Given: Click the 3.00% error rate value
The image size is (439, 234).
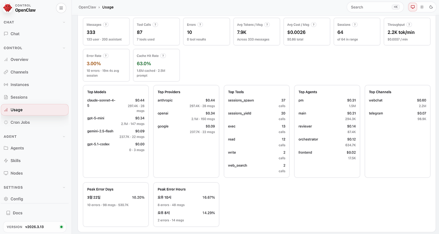Looking at the screenshot, I should [x=94, y=64].
